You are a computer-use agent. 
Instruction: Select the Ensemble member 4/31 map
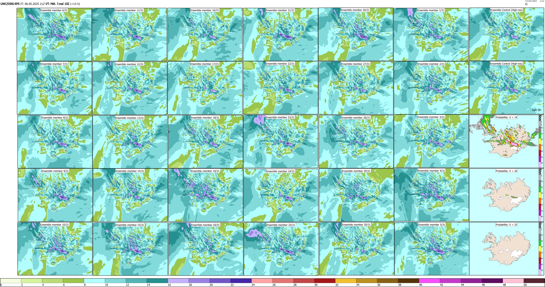432,195
